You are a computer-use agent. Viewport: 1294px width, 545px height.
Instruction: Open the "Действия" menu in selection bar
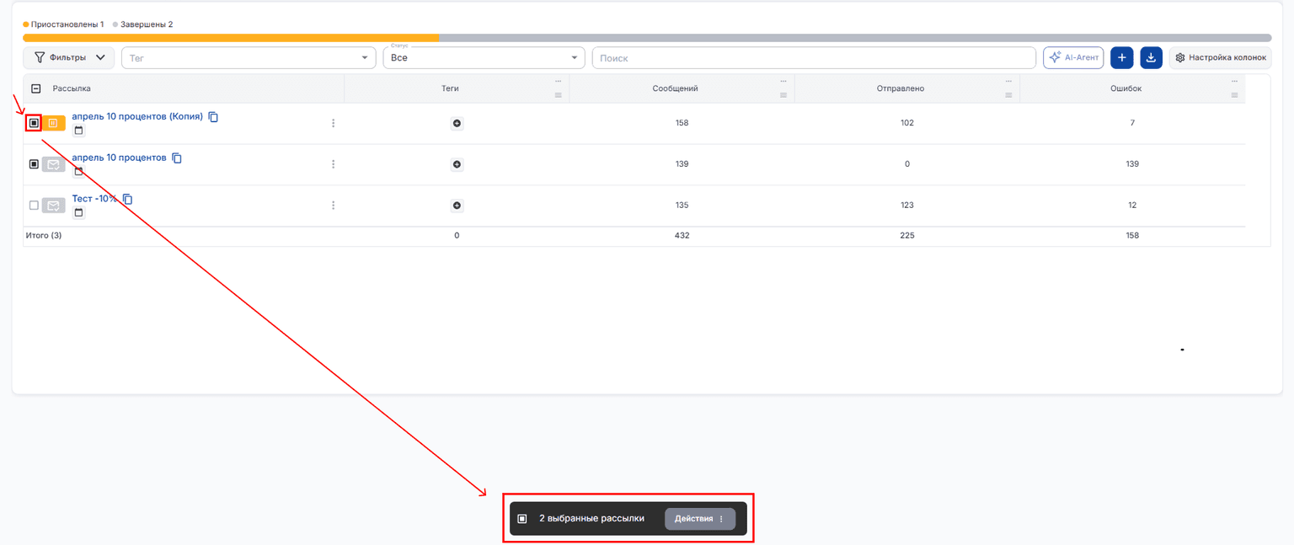700,519
